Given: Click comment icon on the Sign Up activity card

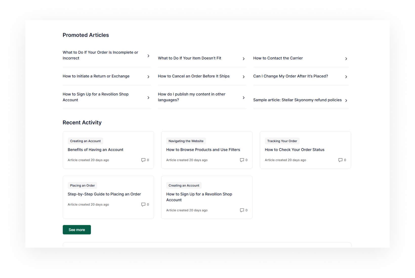Looking at the screenshot, I should pos(242,210).
